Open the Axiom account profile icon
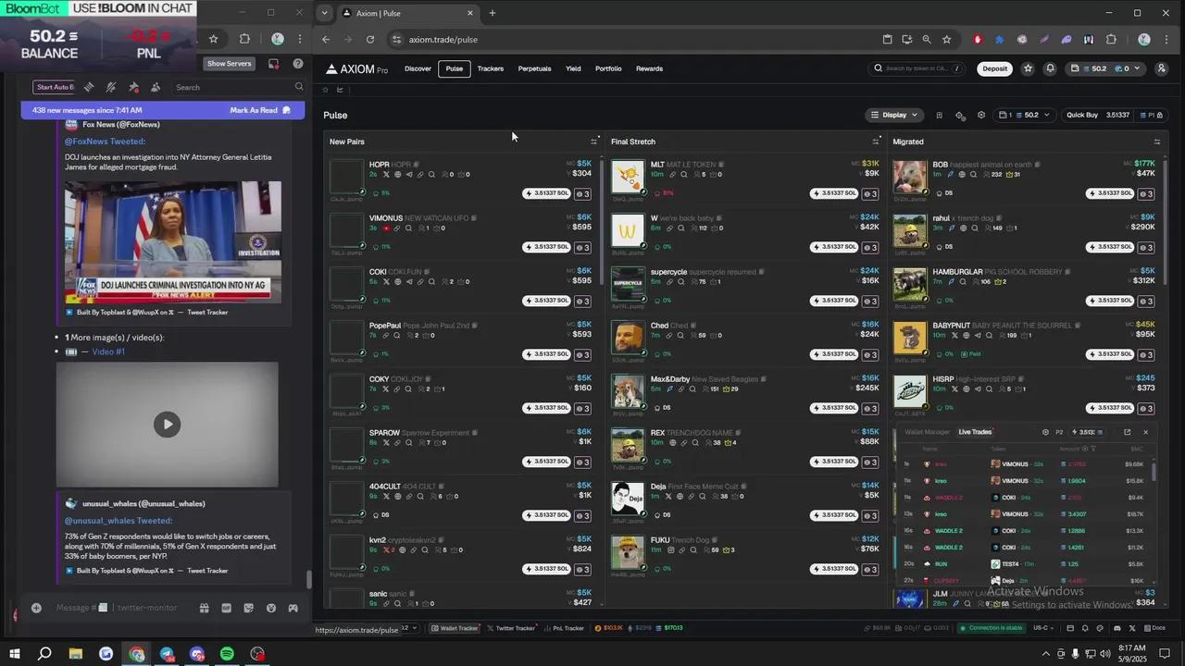Screen dimensions: 1185x666 pos(1162,68)
